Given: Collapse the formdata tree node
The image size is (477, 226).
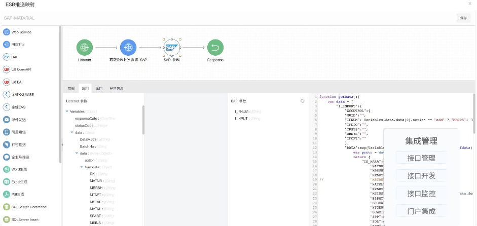Looking at the screenshot, I should 81,167.
